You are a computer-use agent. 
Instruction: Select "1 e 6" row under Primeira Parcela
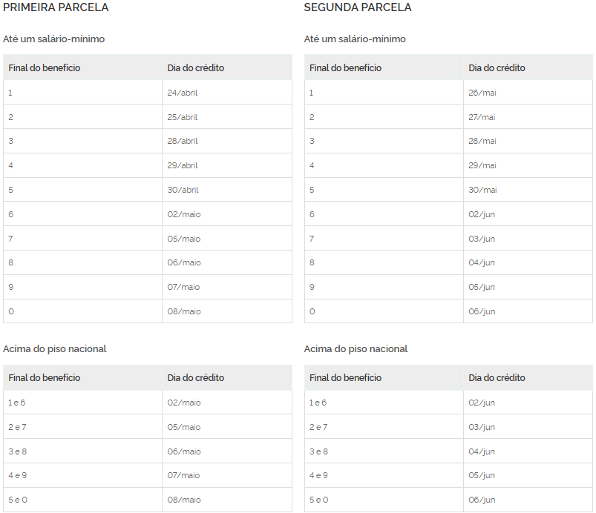click(17, 403)
